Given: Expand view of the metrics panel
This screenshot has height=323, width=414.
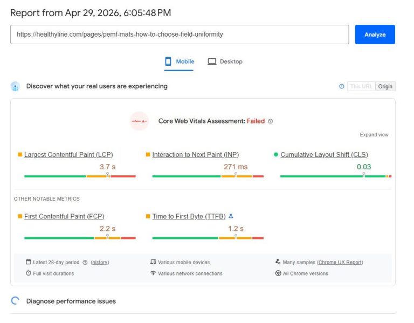Looking at the screenshot, I should pos(374,135).
